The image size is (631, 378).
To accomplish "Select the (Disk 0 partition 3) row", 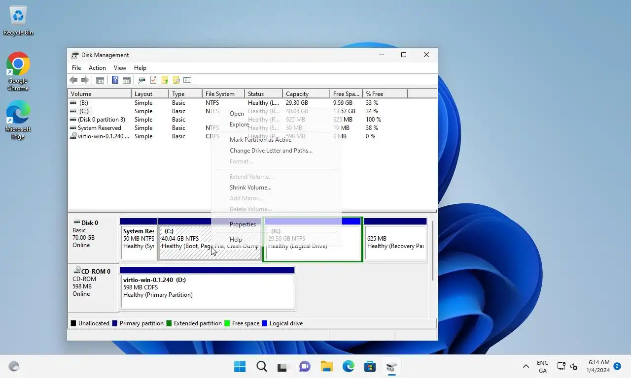I will tap(252, 120).
